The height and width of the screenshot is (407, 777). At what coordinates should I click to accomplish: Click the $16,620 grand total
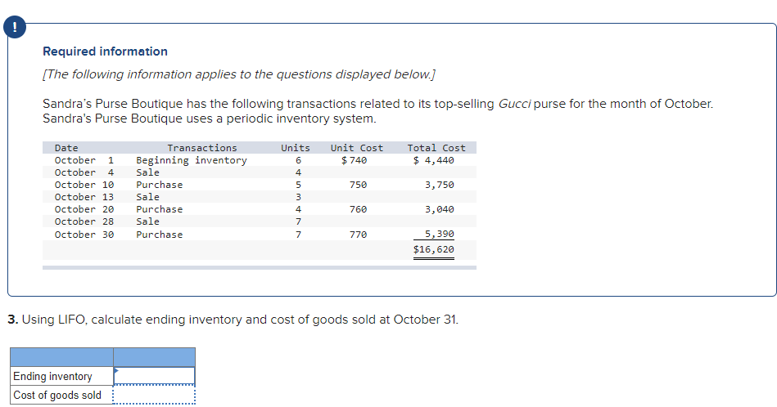pos(434,249)
